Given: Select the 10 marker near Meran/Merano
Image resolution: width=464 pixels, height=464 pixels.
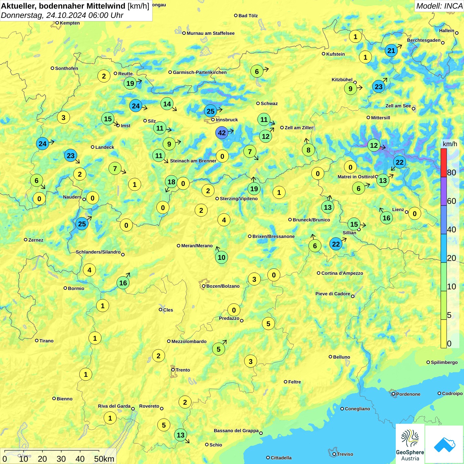Looking at the screenshot, I should tap(221, 257).
